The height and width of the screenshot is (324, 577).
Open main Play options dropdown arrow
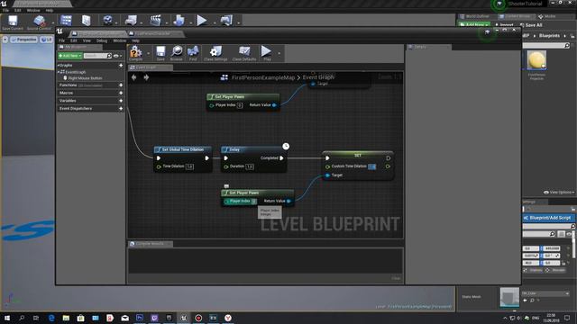[x=215, y=22]
